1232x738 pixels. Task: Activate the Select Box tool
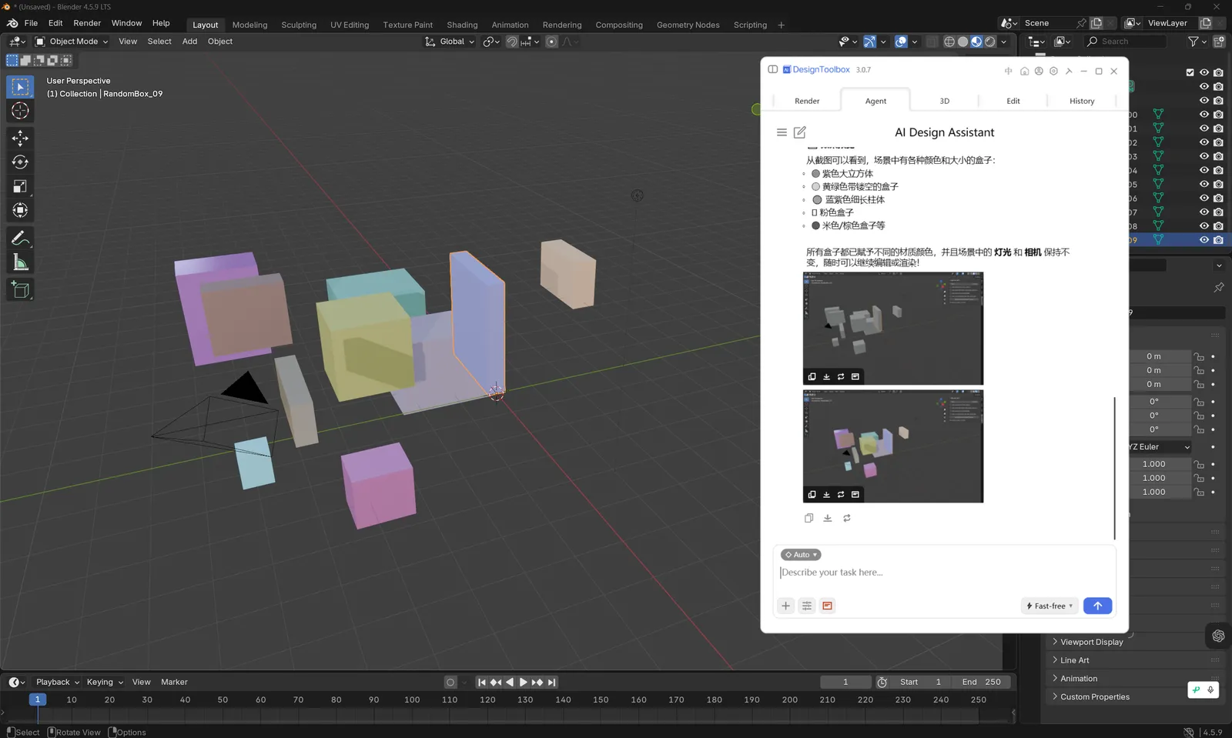click(x=20, y=87)
